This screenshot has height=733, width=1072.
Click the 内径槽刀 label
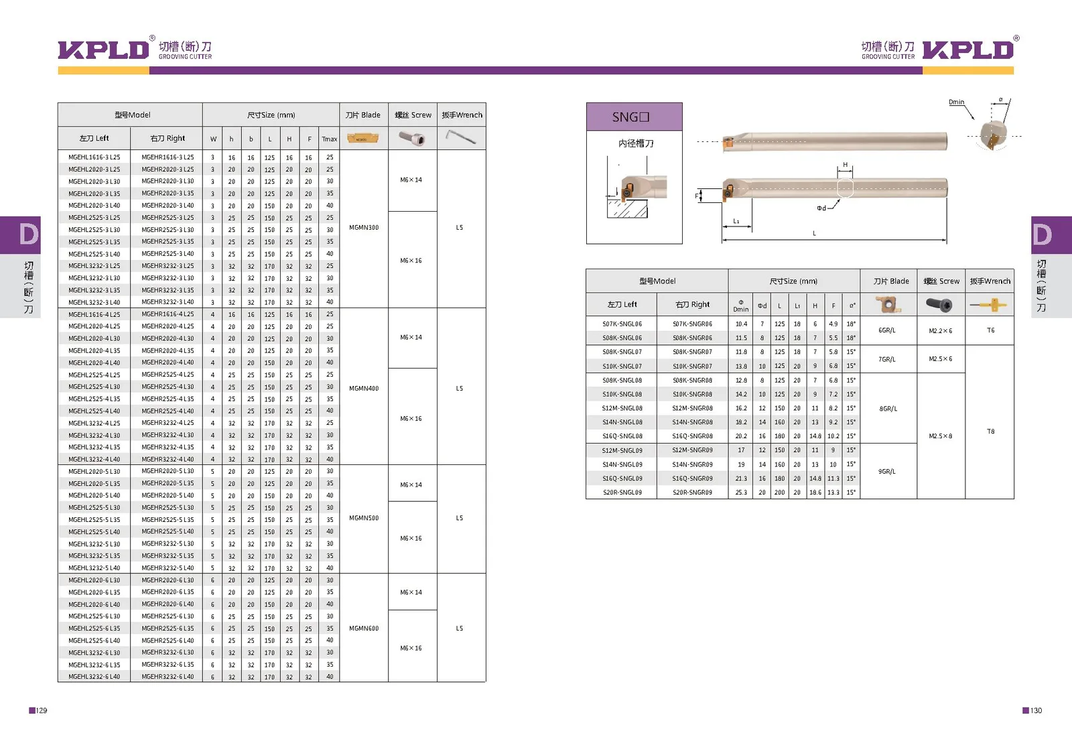click(635, 143)
